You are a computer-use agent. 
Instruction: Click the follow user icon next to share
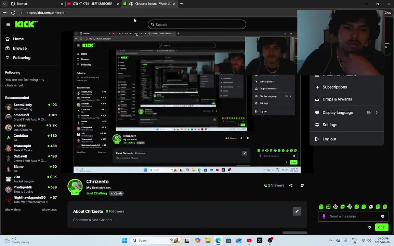pos(302,185)
